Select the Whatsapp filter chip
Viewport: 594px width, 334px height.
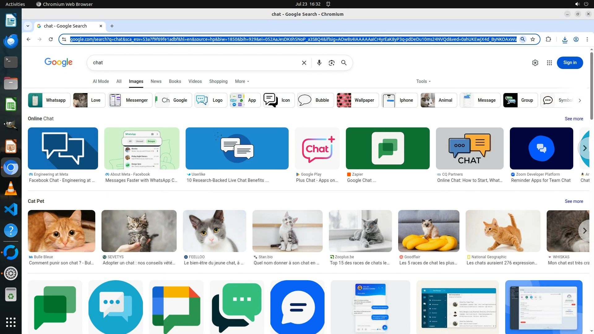point(49,100)
